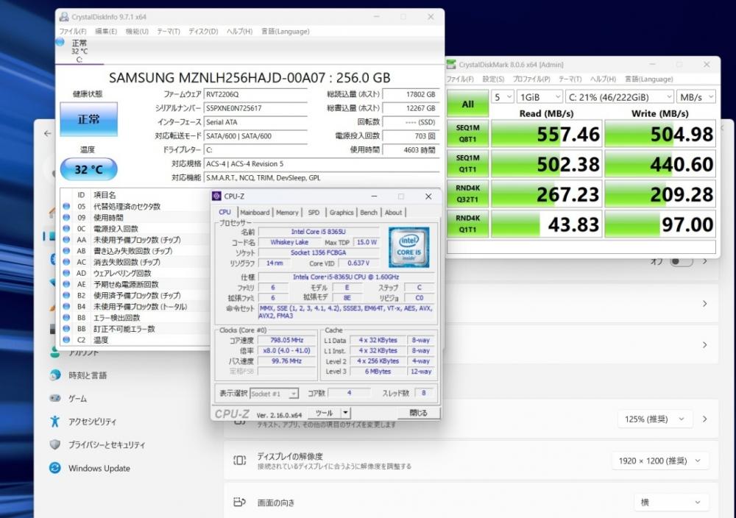Open プライバシーとセキュリティ shield icon
Image resolution: width=736 pixels, height=518 pixels.
point(55,444)
